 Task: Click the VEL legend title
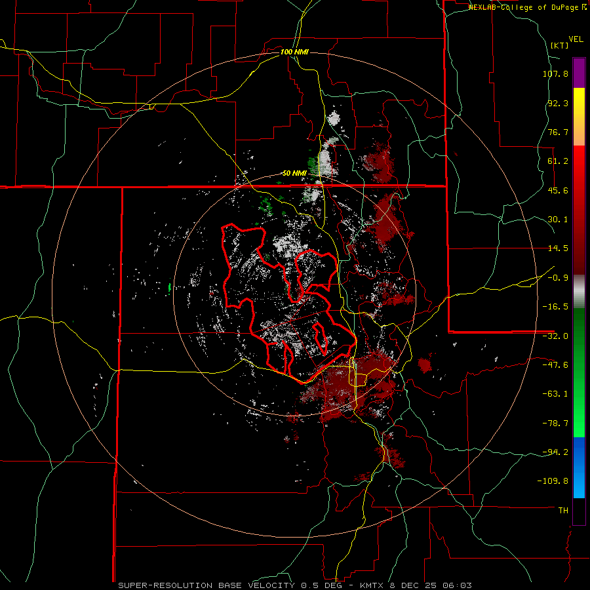pos(576,39)
